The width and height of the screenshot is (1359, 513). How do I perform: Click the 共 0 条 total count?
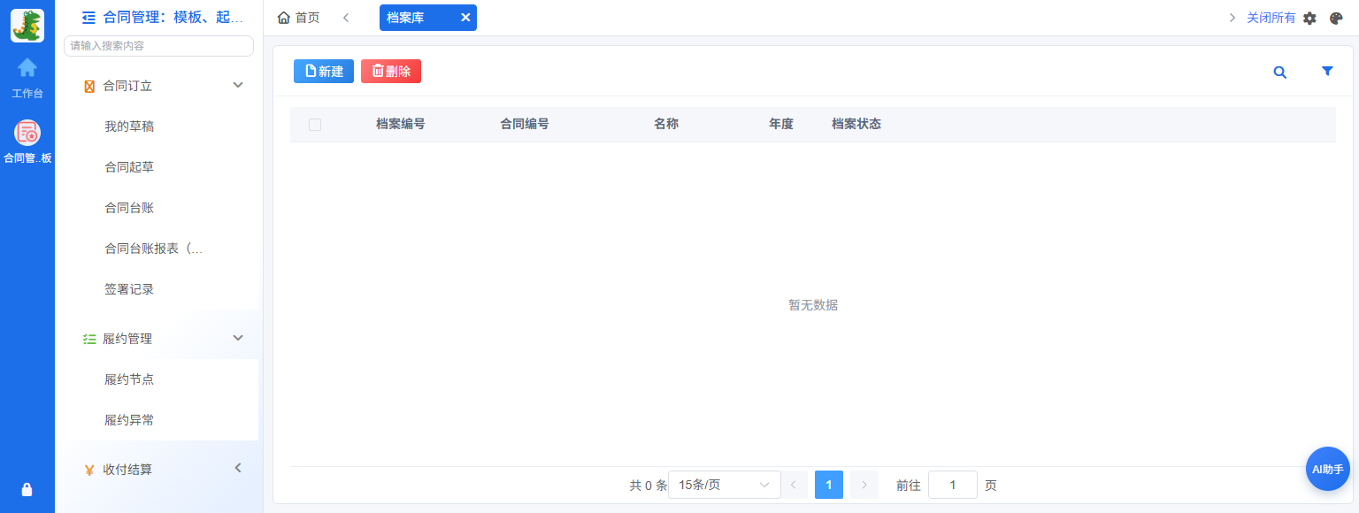648,486
